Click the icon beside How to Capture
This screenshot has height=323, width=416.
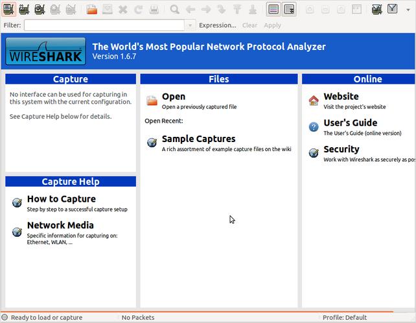coord(17,202)
